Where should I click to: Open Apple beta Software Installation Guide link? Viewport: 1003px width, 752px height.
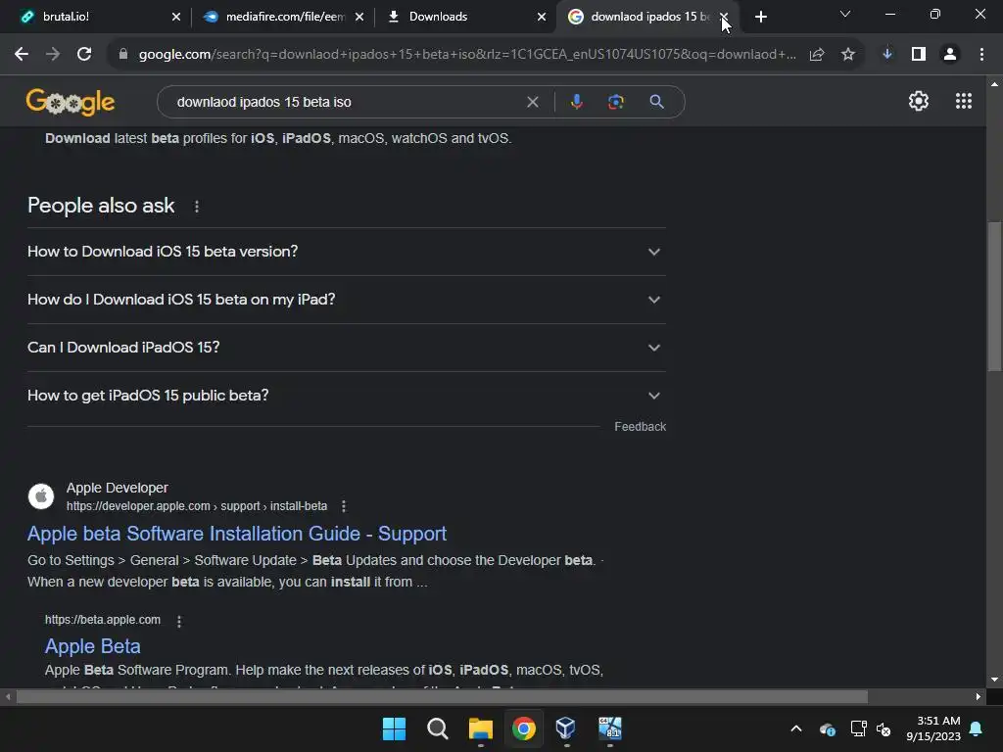[237, 534]
